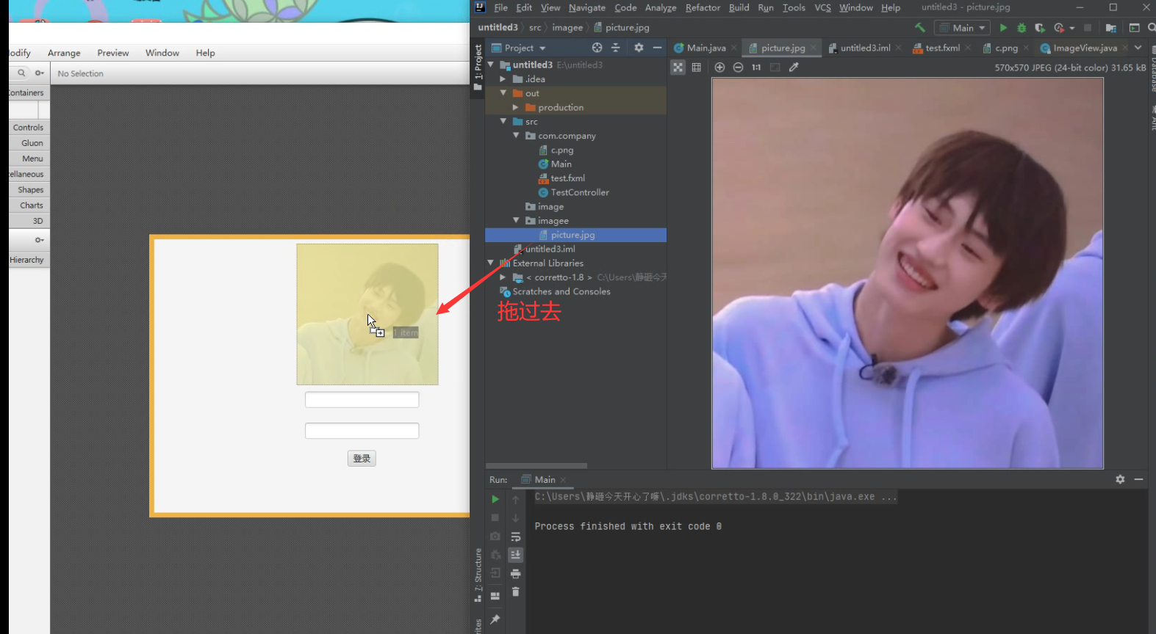The image size is (1156, 634).
Task: Rerun Main with the green run arrow
Action: click(x=495, y=499)
